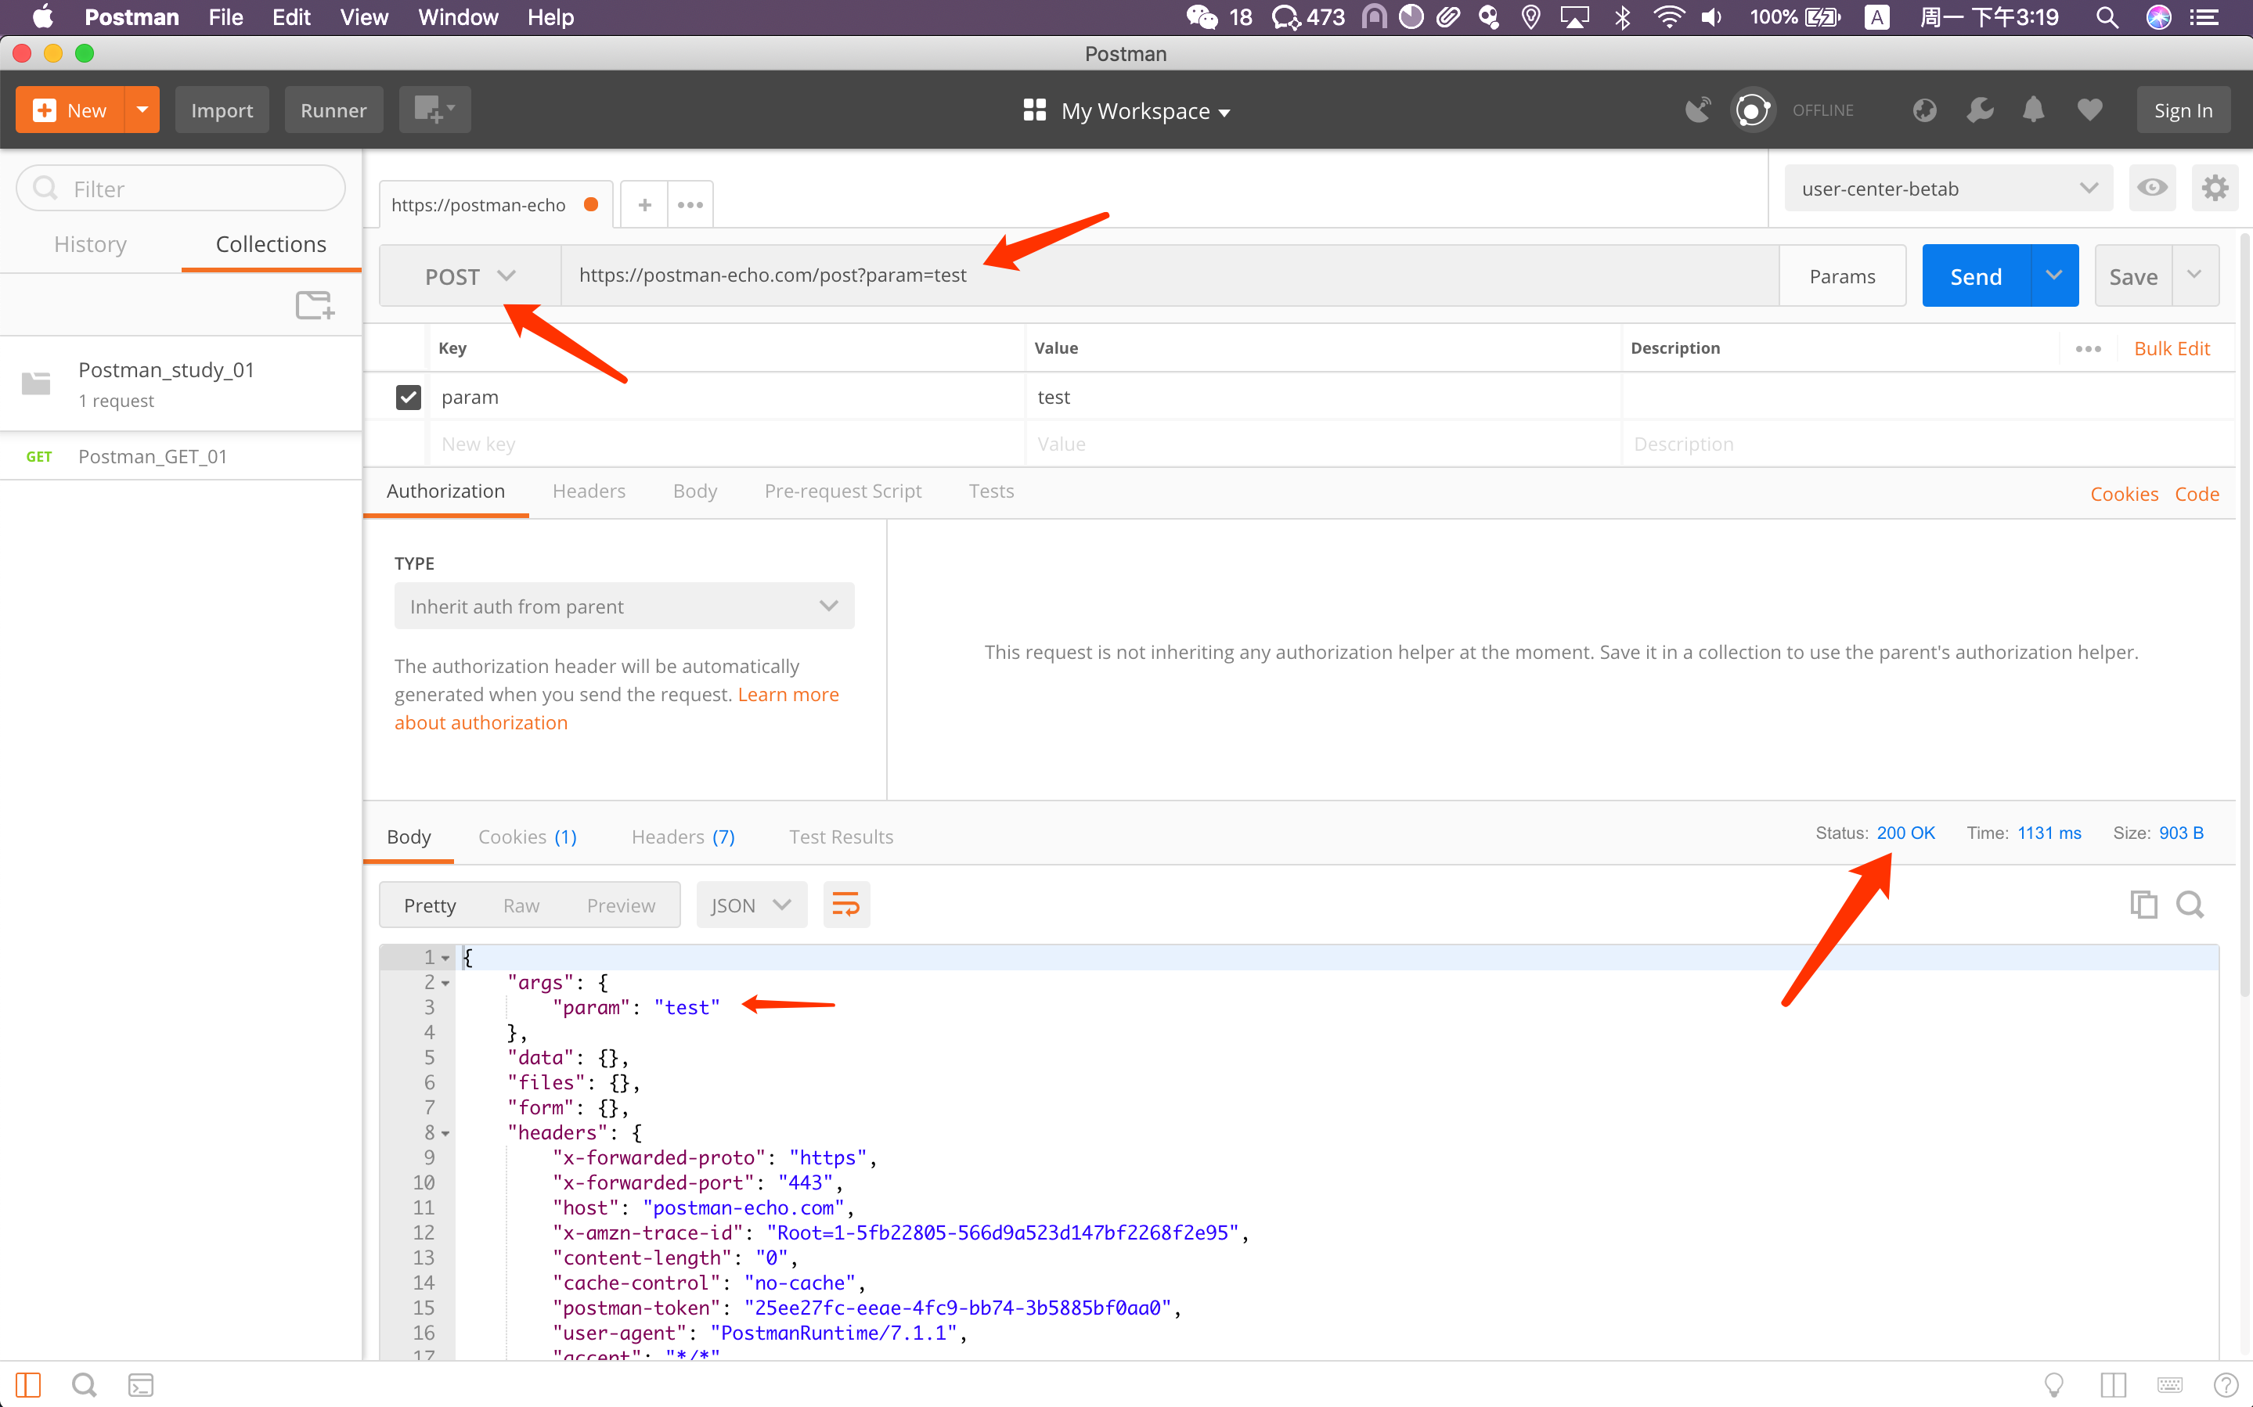Click the Params button
This screenshot has height=1407, width=2253.
(1842, 275)
